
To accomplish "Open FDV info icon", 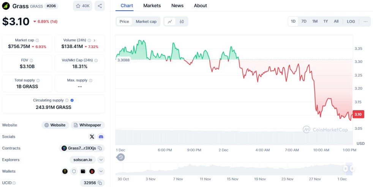I will (32, 61).
